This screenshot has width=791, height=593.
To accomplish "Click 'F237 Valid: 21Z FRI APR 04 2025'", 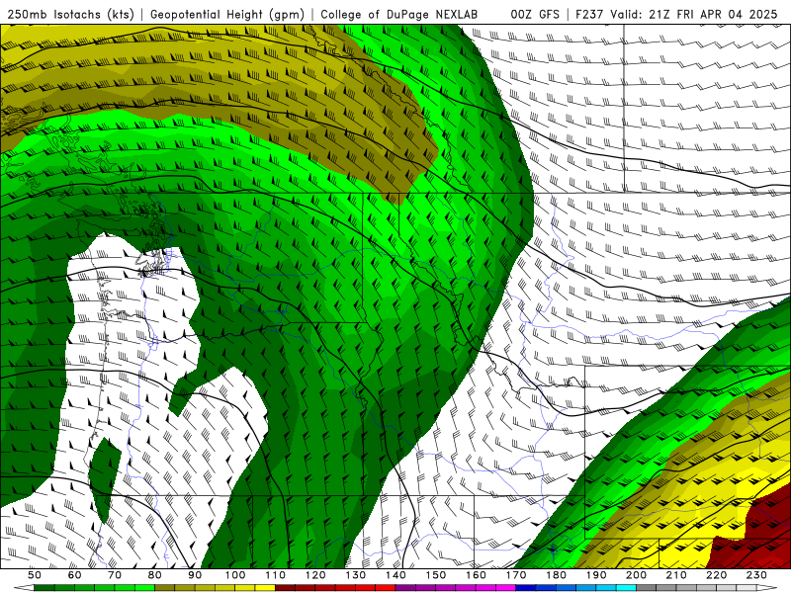I will [x=676, y=14].
